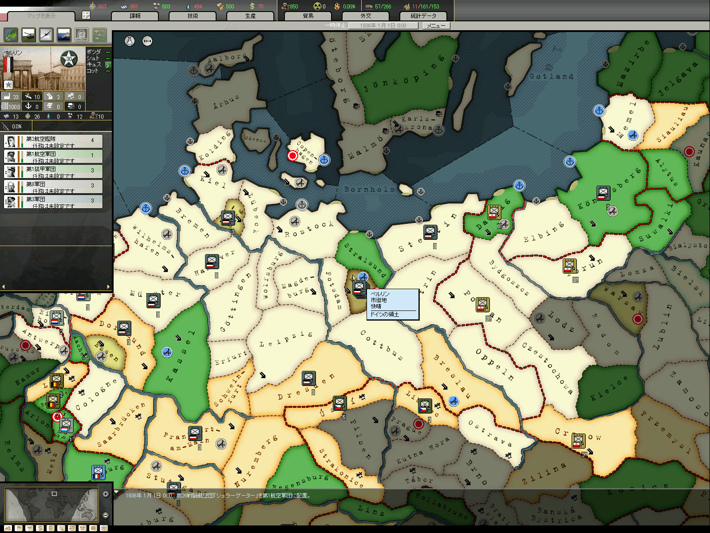The image size is (710, 533).
Task: Open the マップを表示 tab
Action: 41,16
